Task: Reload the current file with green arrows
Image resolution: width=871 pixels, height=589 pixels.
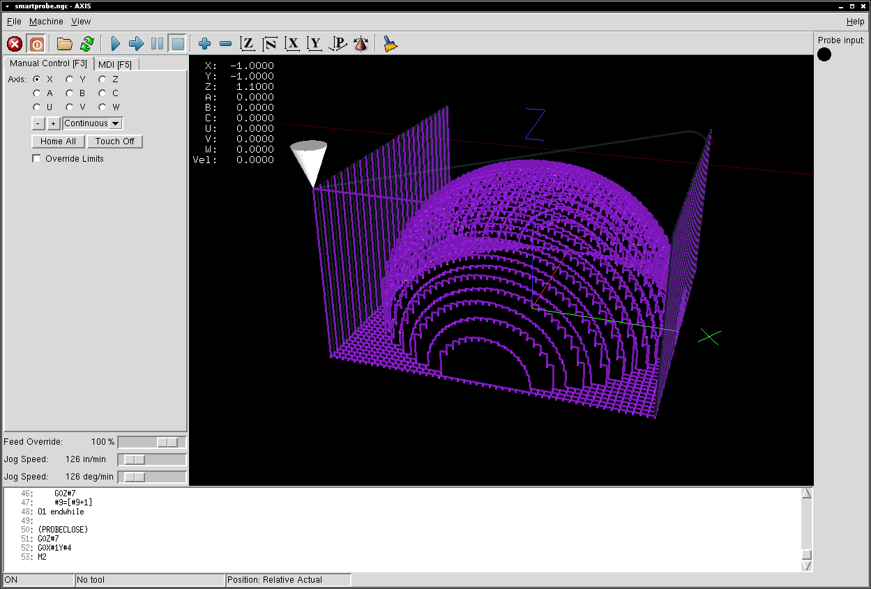Action: [87, 44]
